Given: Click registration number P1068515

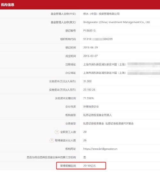Looking at the screenshot, I should click(89, 31).
